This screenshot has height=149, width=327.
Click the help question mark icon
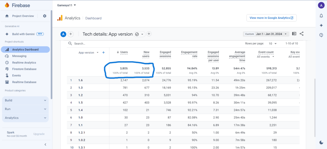click(321, 35)
